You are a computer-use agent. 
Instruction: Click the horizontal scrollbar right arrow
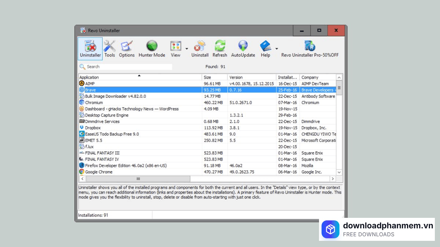[332, 179]
